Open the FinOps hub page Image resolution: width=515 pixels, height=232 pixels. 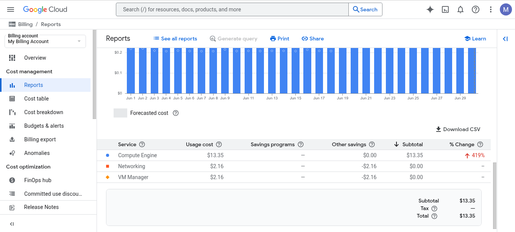pos(37,180)
